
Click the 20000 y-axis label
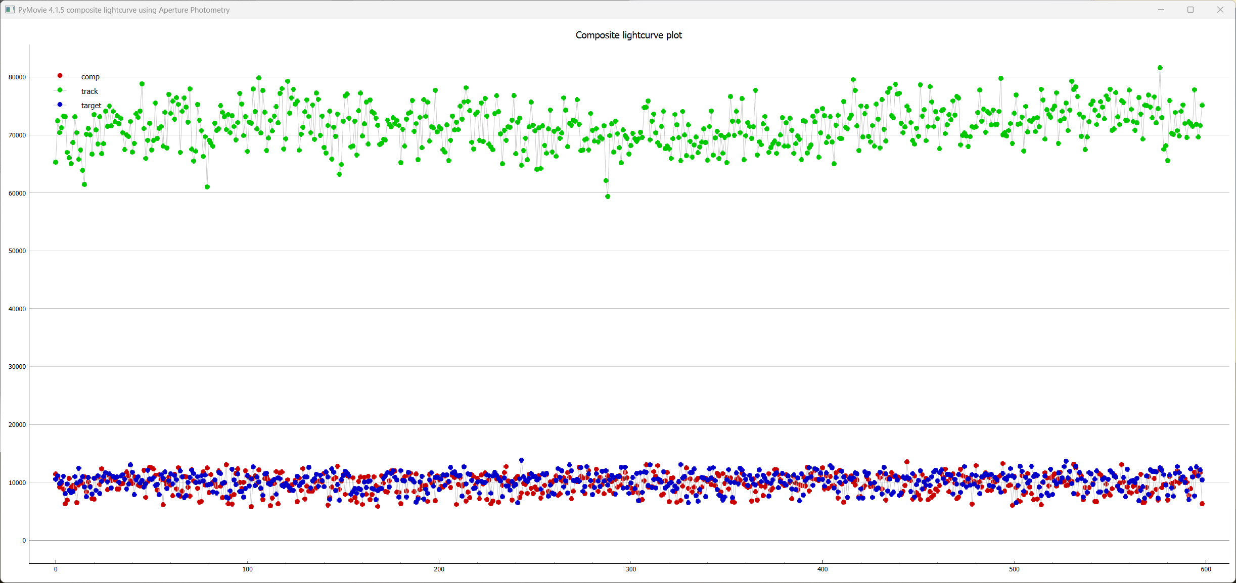click(17, 425)
